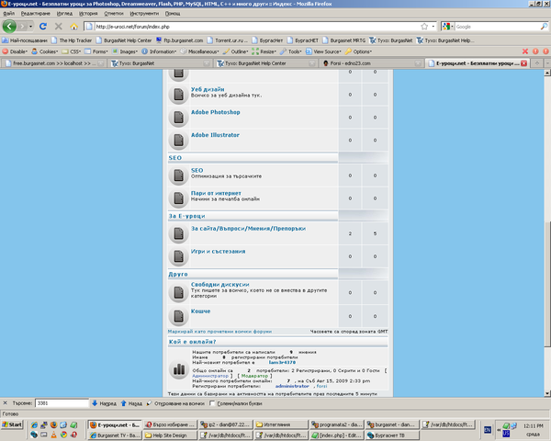Switch to Forsi - edno23.com tab
Screen dimensions: 551x441
pos(370,63)
